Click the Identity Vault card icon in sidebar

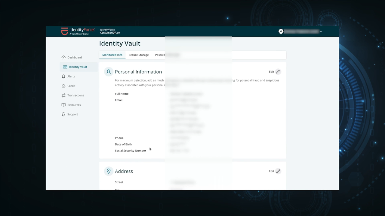coord(65,67)
